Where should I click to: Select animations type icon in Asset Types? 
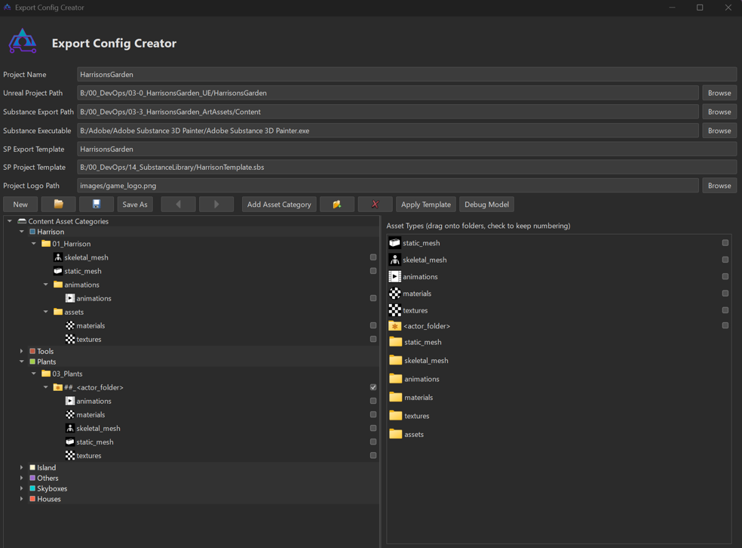point(394,276)
